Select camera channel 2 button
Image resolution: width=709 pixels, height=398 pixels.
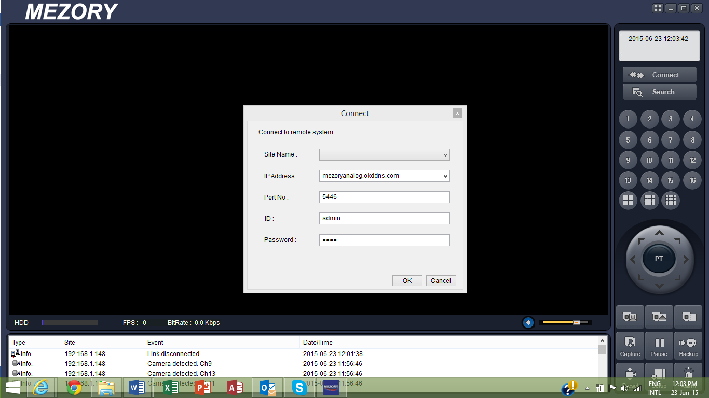(x=649, y=119)
